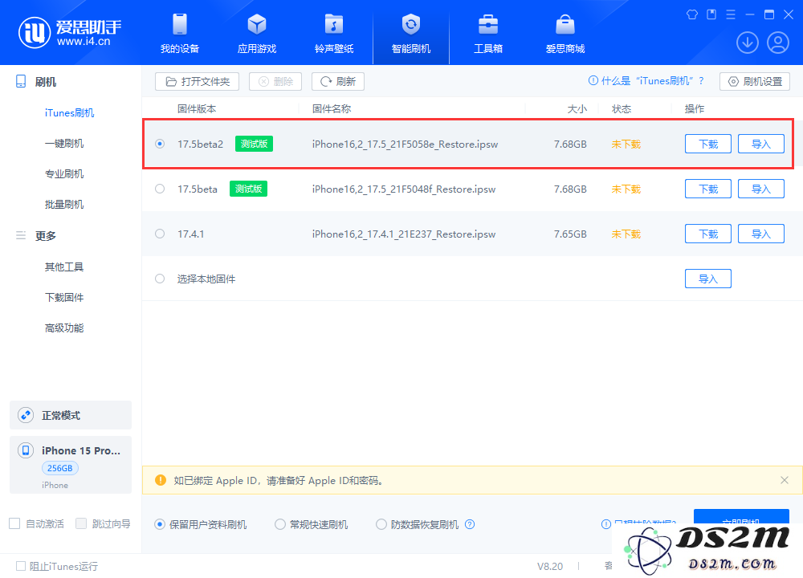803x578 pixels.
Task: Open the 智能刷机 section
Action: [x=410, y=33]
